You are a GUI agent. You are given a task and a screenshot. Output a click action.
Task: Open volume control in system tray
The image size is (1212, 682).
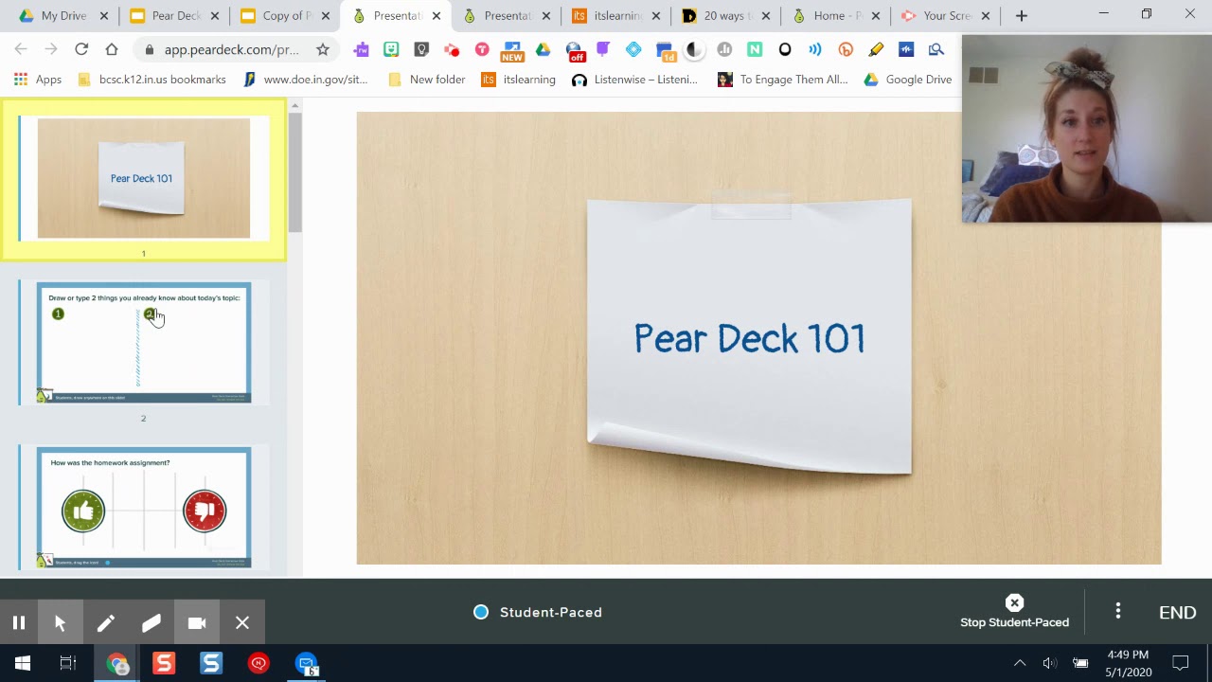pyautogui.click(x=1049, y=663)
